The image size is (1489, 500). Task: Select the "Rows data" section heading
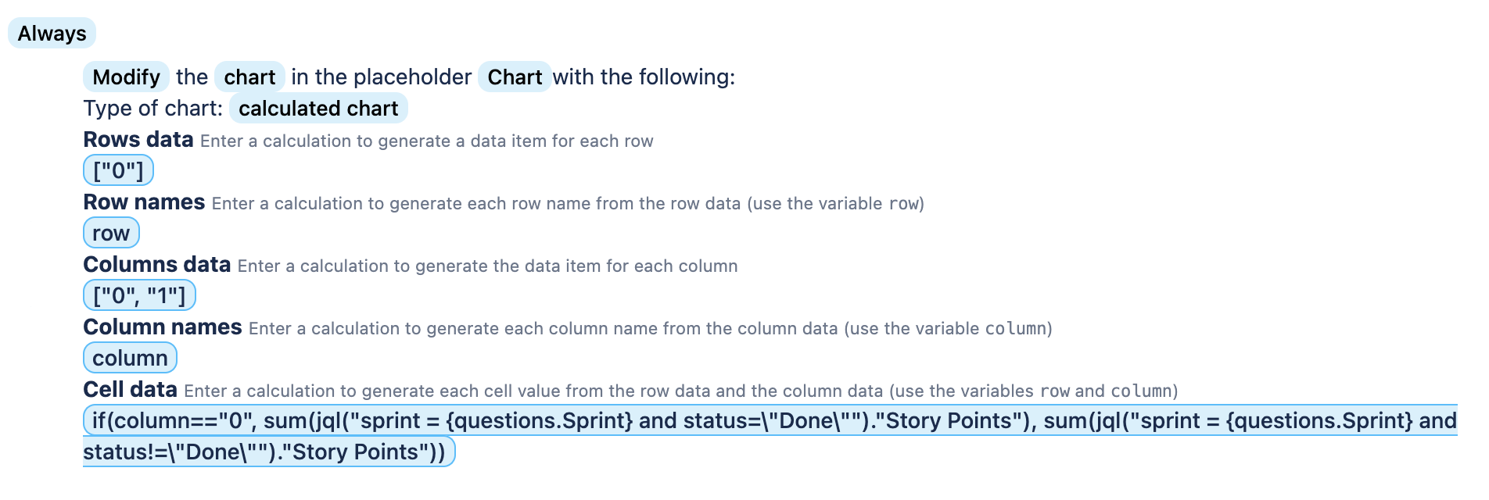coord(138,140)
